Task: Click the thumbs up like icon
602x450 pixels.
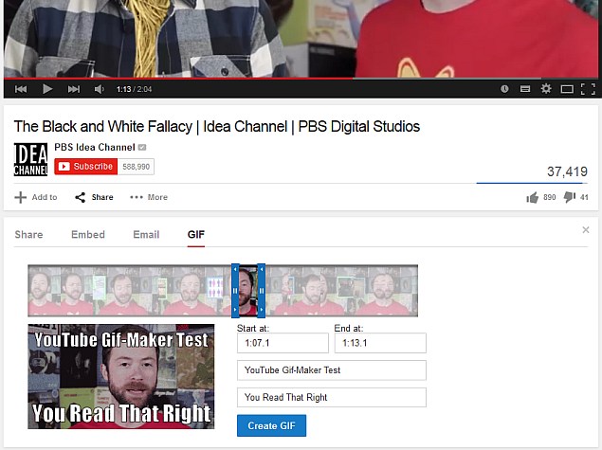Action: (x=533, y=197)
